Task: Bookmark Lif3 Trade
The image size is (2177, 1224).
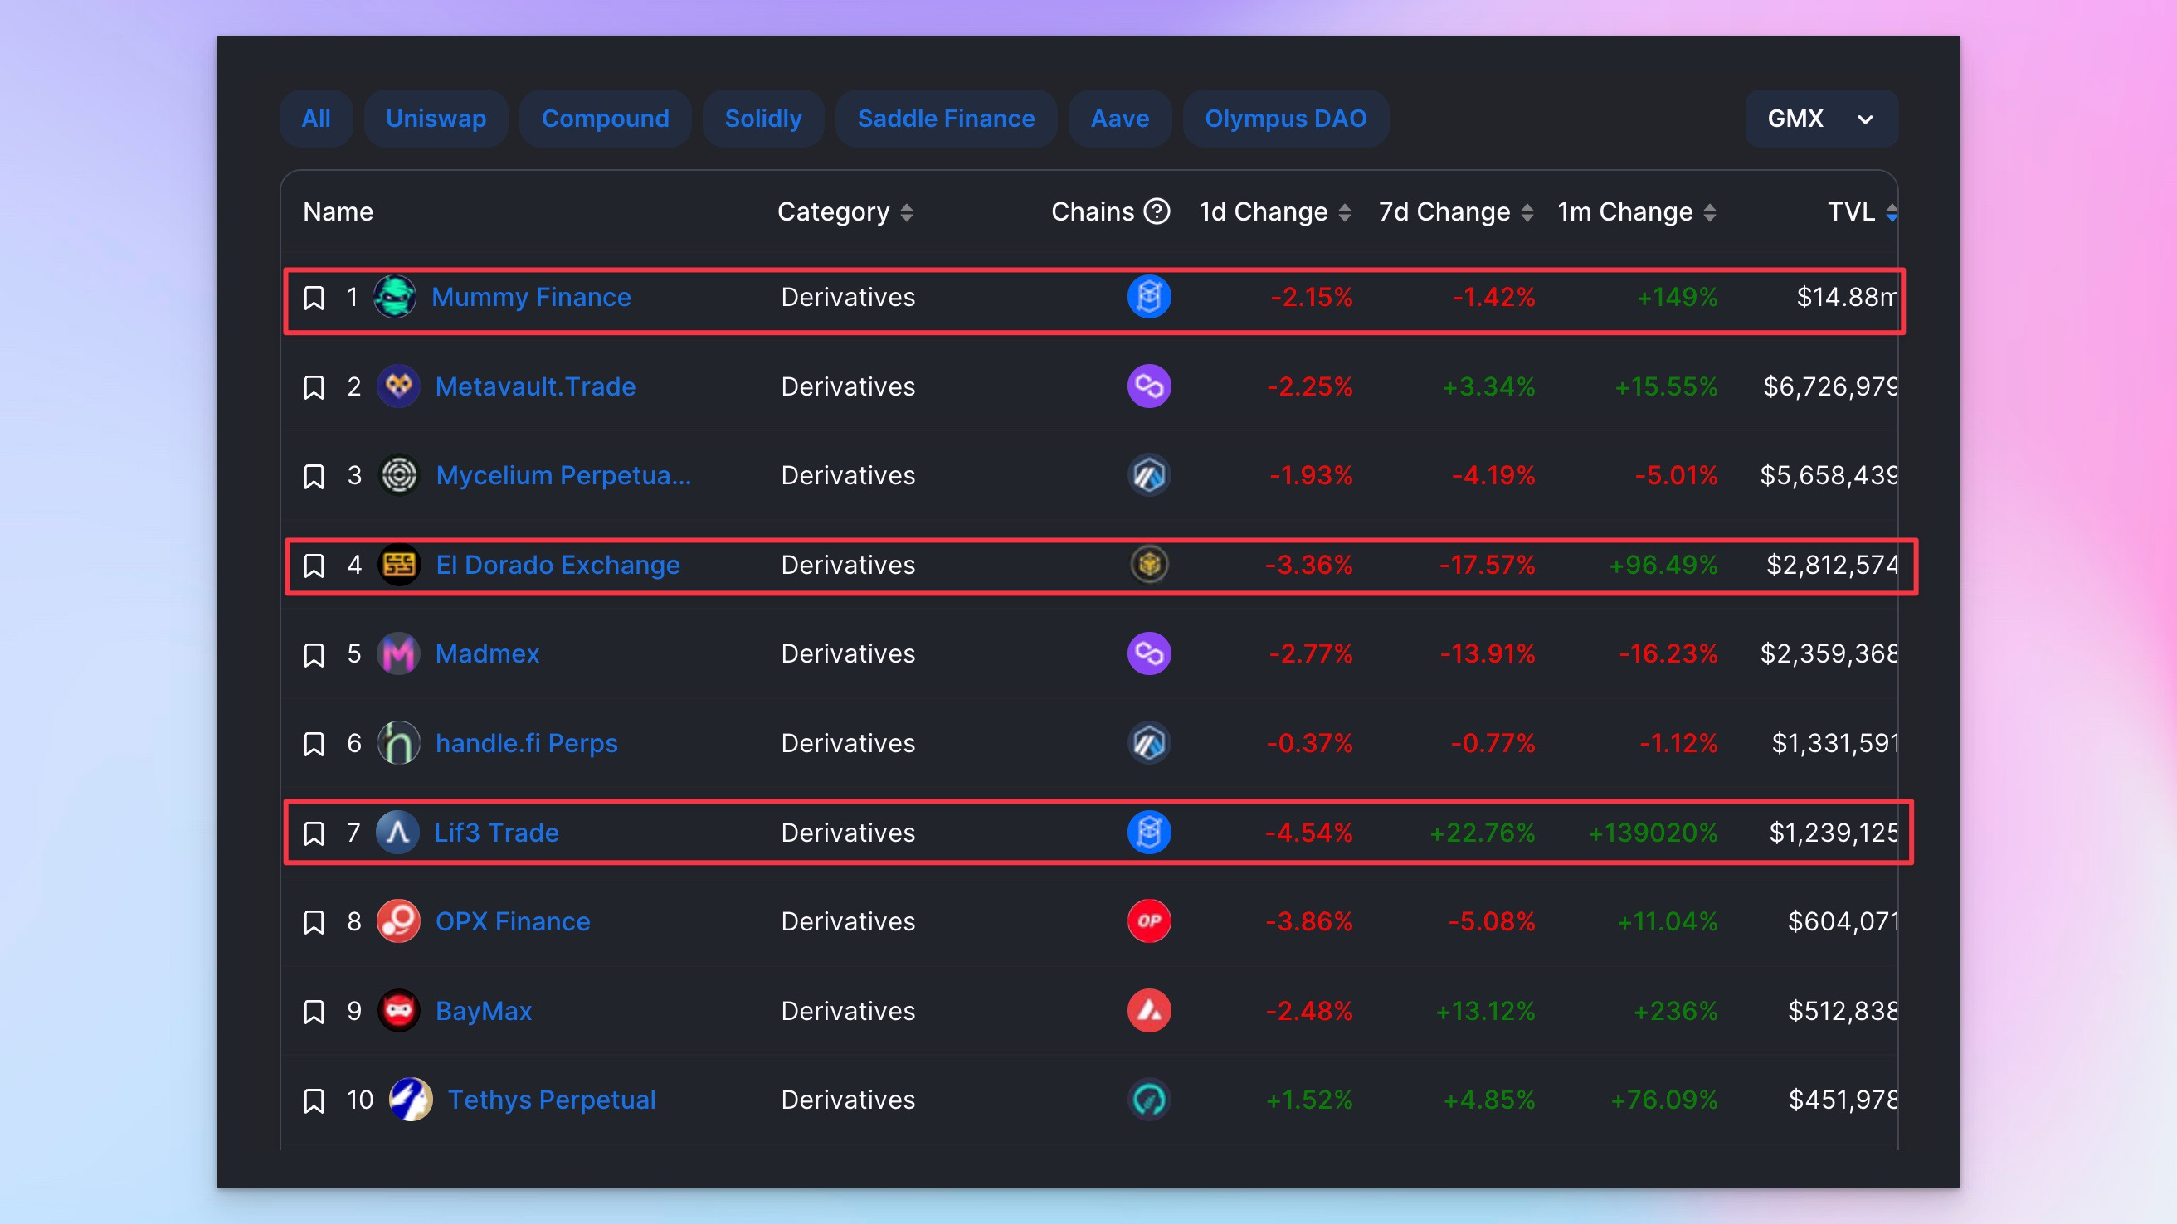Action: [314, 833]
